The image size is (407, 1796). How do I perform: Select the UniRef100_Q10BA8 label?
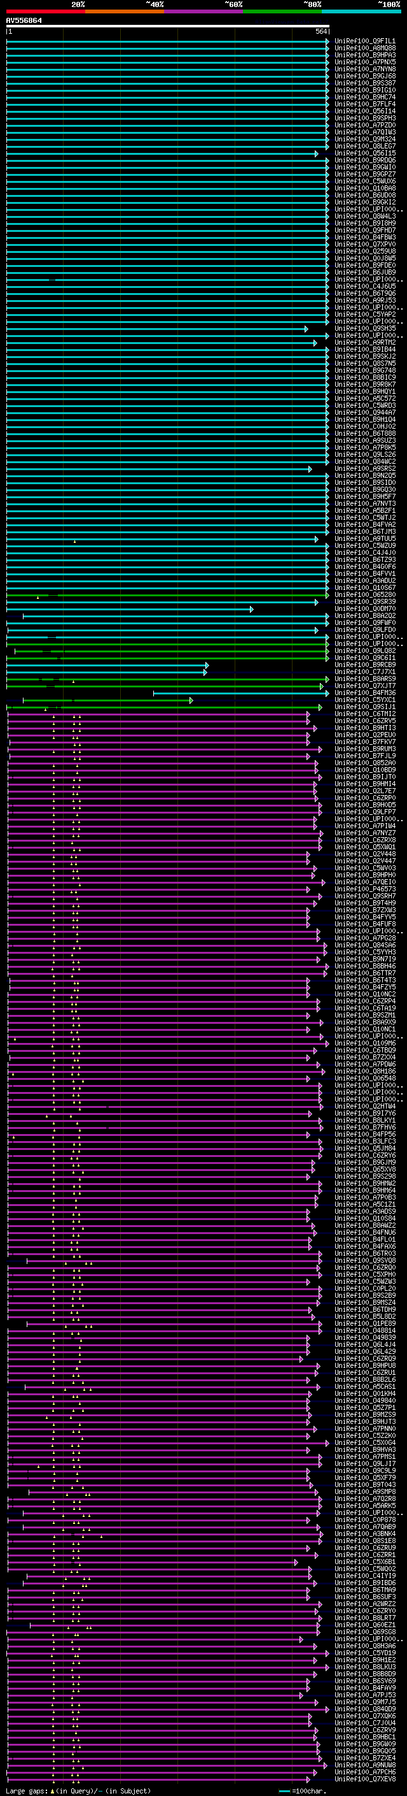pyautogui.click(x=365, y=188)
